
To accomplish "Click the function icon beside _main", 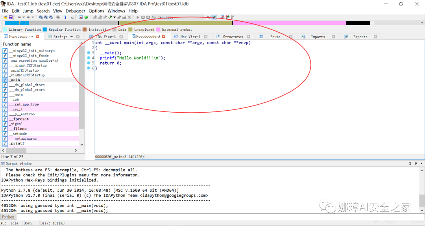I will 5,80.
